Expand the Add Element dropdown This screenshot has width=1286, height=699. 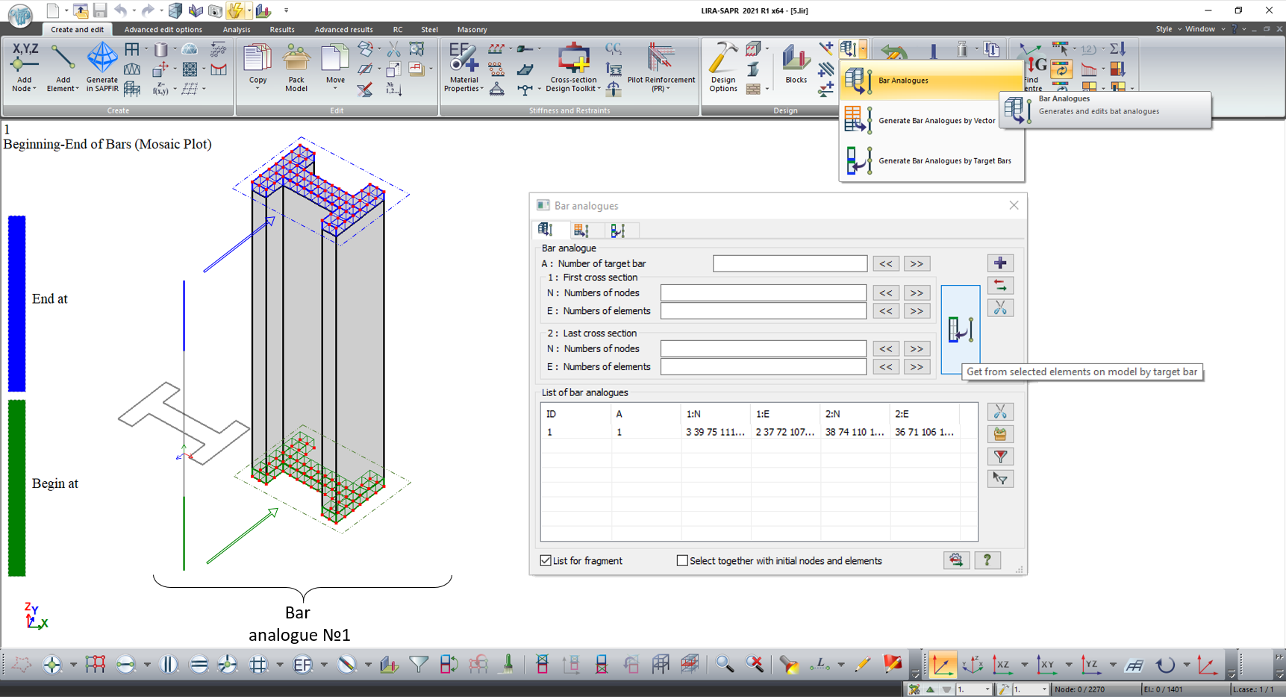76,89
